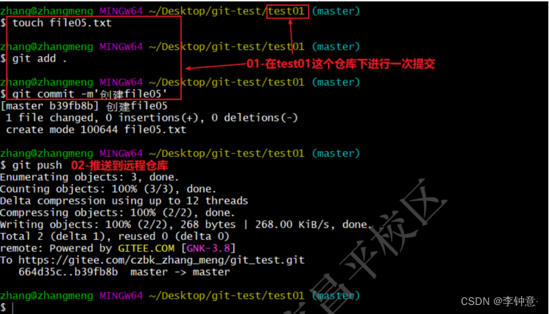Click the 'CSDN @李钟意' watermark text

[x=499, y=301]
